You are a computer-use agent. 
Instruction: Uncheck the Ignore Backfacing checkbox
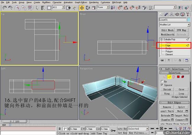click(162, 85)
